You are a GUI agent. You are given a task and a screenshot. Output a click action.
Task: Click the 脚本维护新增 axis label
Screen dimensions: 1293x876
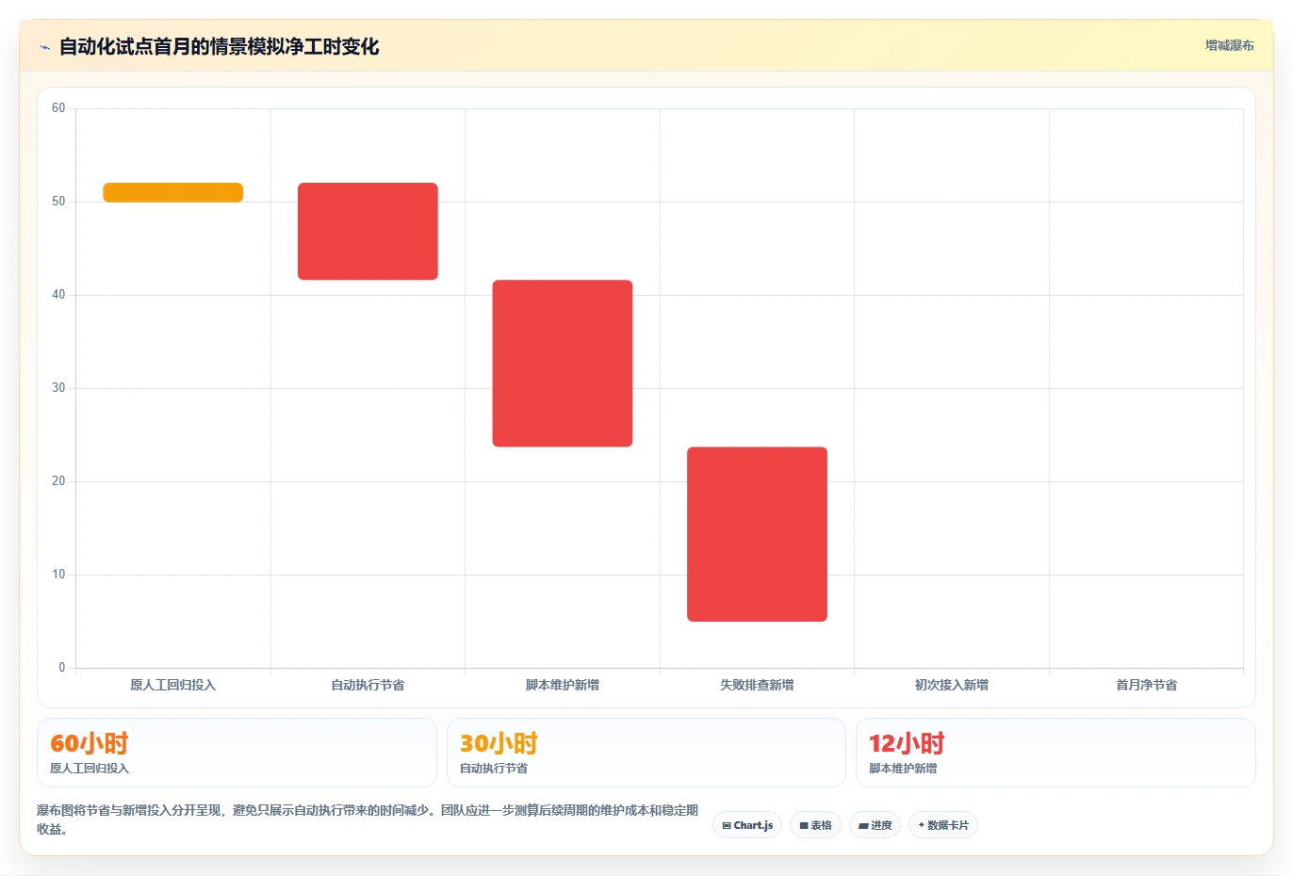tap(563, 685)
